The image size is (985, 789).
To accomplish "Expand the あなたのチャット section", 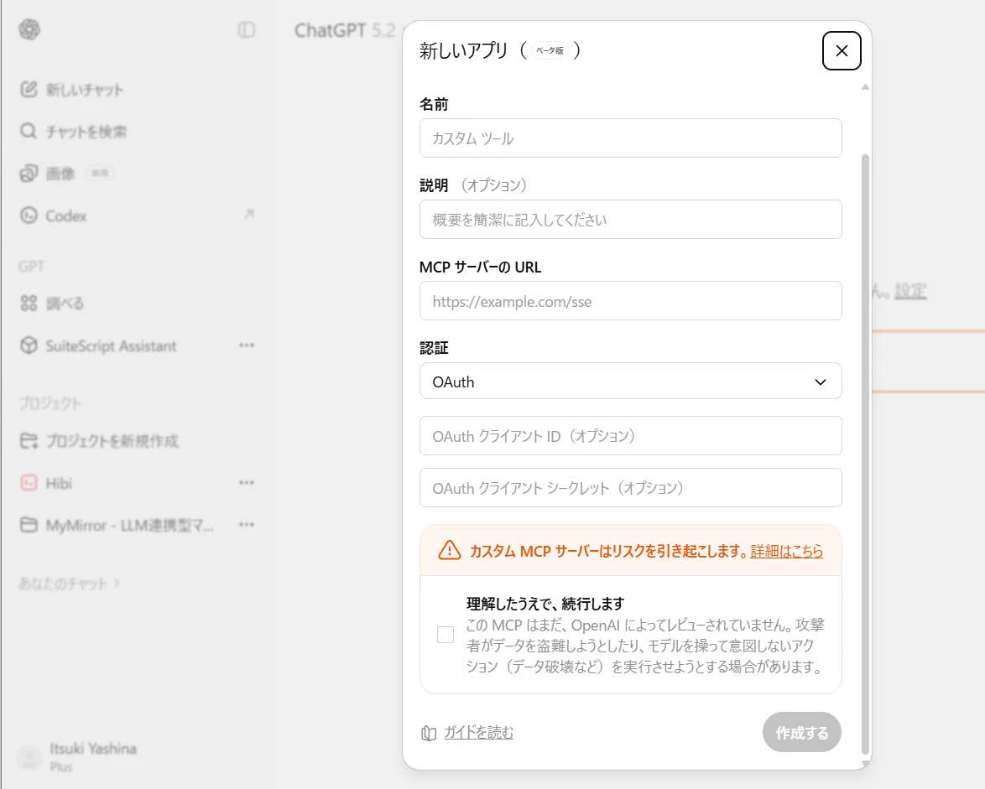I will coord(69,584).
